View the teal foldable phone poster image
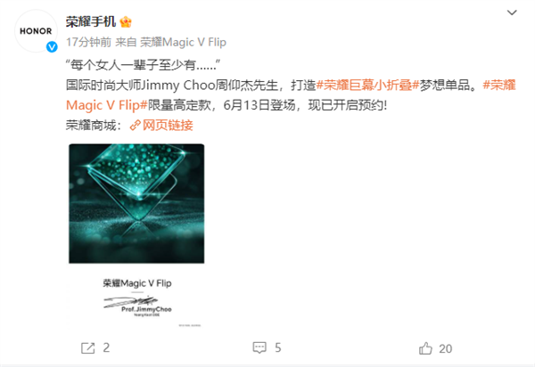 click(136, 235)
